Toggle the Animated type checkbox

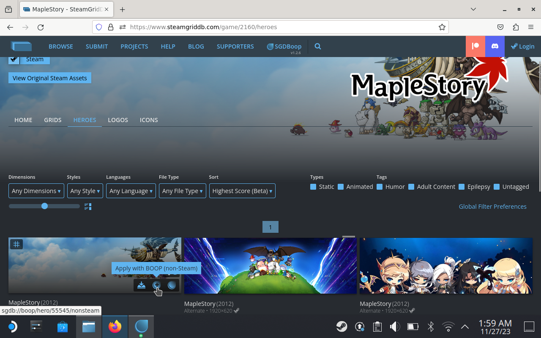(341, 187)
